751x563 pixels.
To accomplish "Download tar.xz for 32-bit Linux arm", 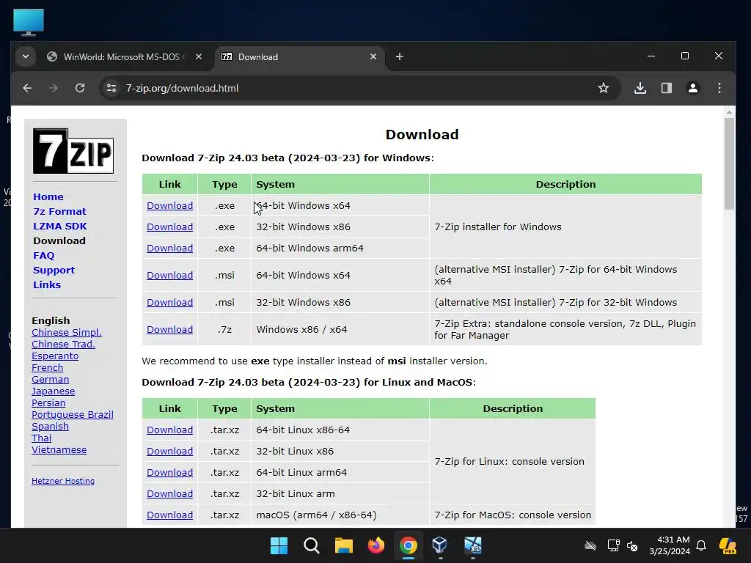I will [169, 493].
